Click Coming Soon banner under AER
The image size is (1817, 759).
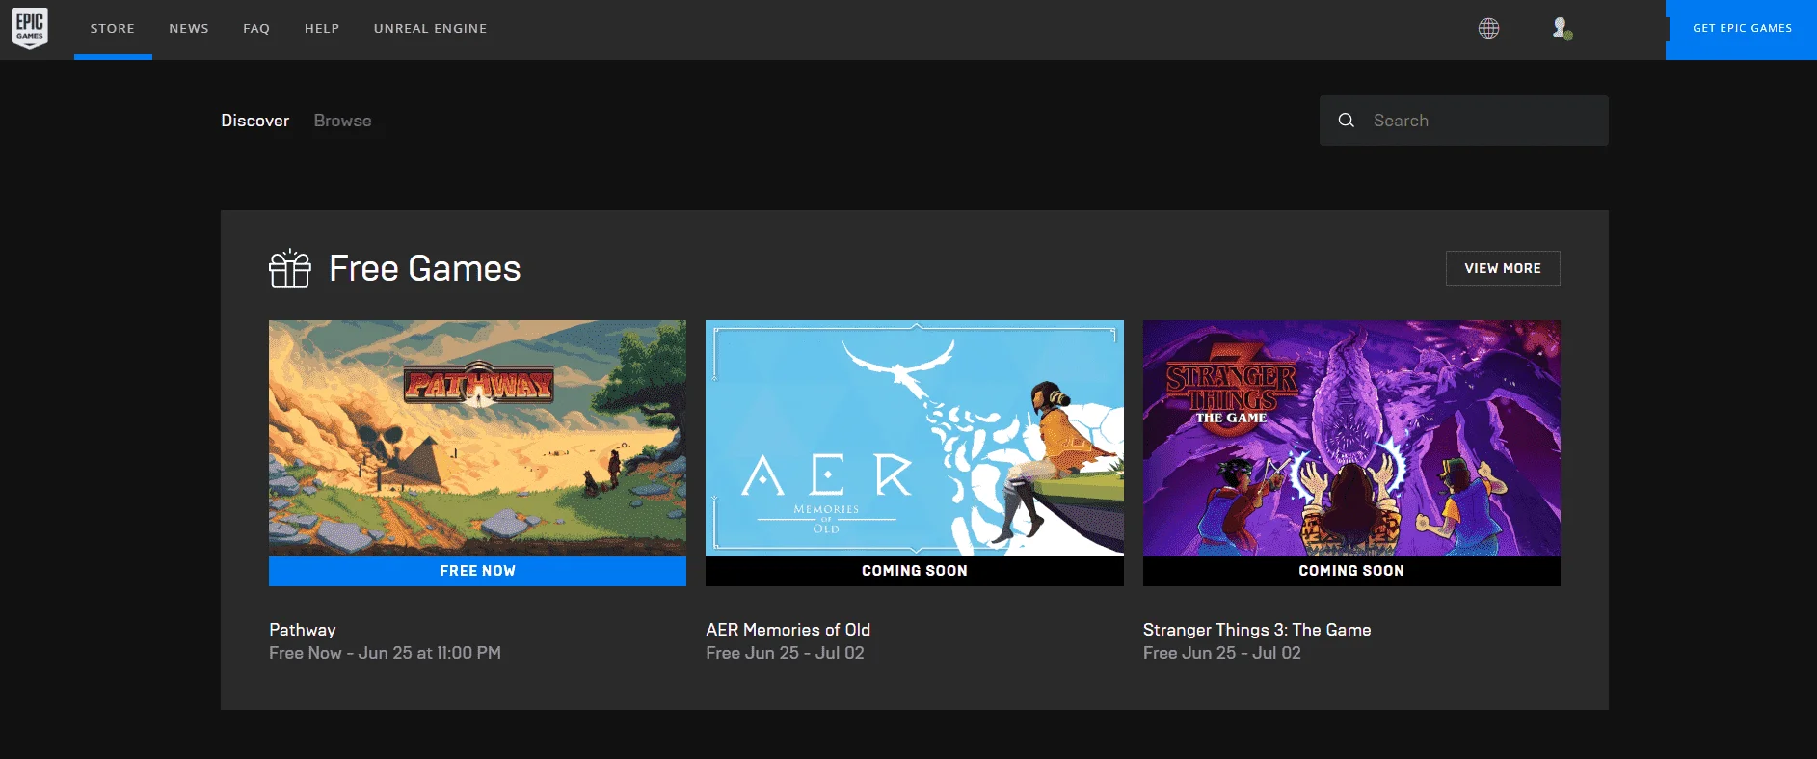coord(915,571)
